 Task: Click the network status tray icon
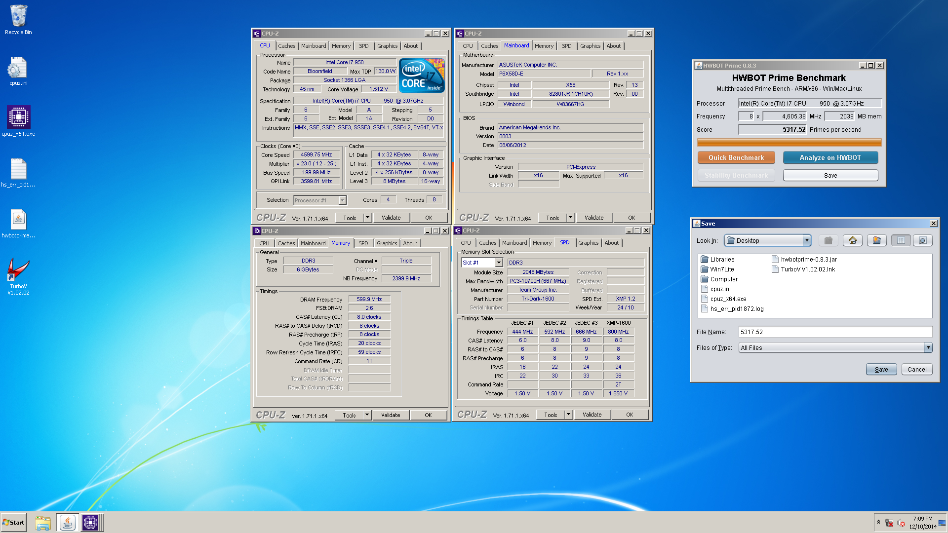[x=889, y=523]
